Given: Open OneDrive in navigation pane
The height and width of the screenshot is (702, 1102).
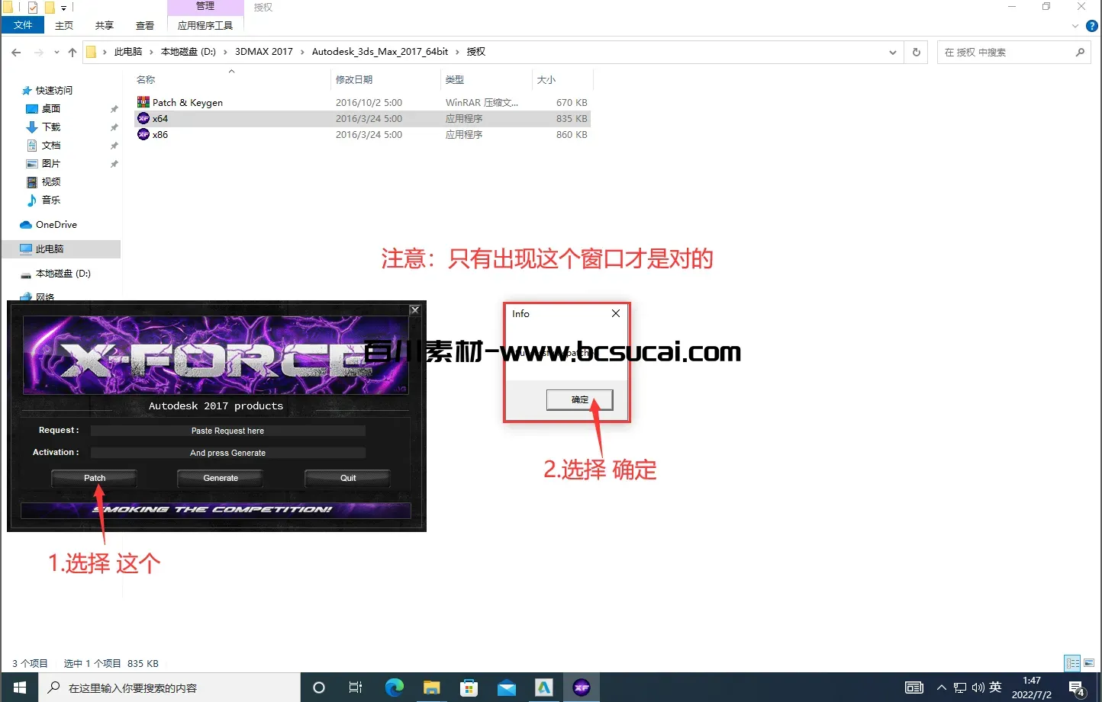Looking at the screenshot, I should click(x=56, y=224).
